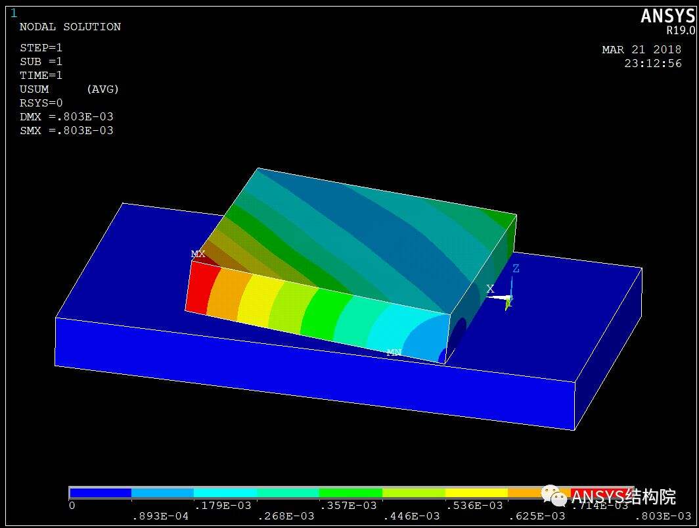Click the 23:12:56 timestamp
Screen dimensions: 699x528
[x=652, y=63]
